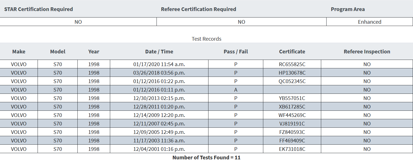Select certificate EK731018C cell
Image resolution: width=413 pixels, height=165 pixels.
[x=292, y=149]
